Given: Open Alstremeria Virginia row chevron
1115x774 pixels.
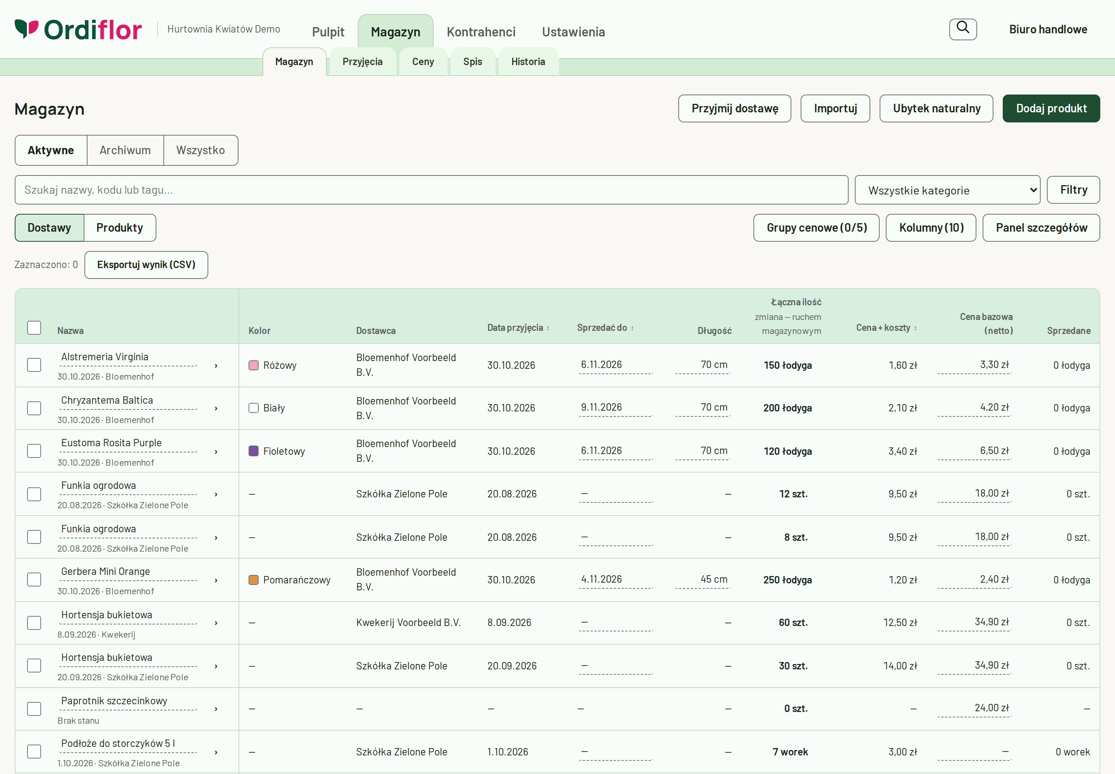Looking at the screenshot, I should coord(216,366).
